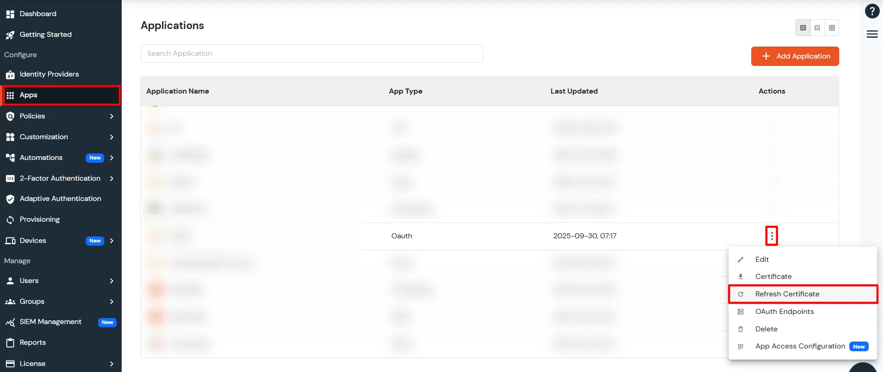883x372 pixels.
Task: Click the Getting Started rocket icon
Action: 10,35
